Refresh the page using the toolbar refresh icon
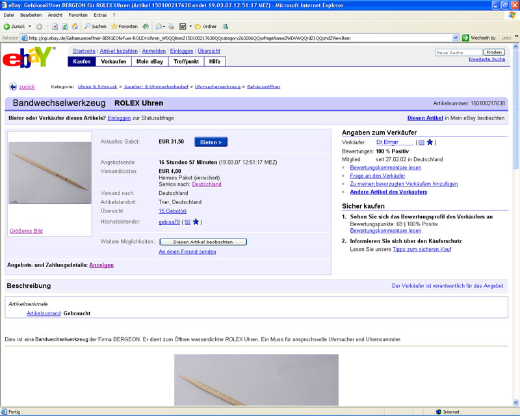The height and width of the screenshot is (416, 520). pyautogui.click(x=65, y=27)
